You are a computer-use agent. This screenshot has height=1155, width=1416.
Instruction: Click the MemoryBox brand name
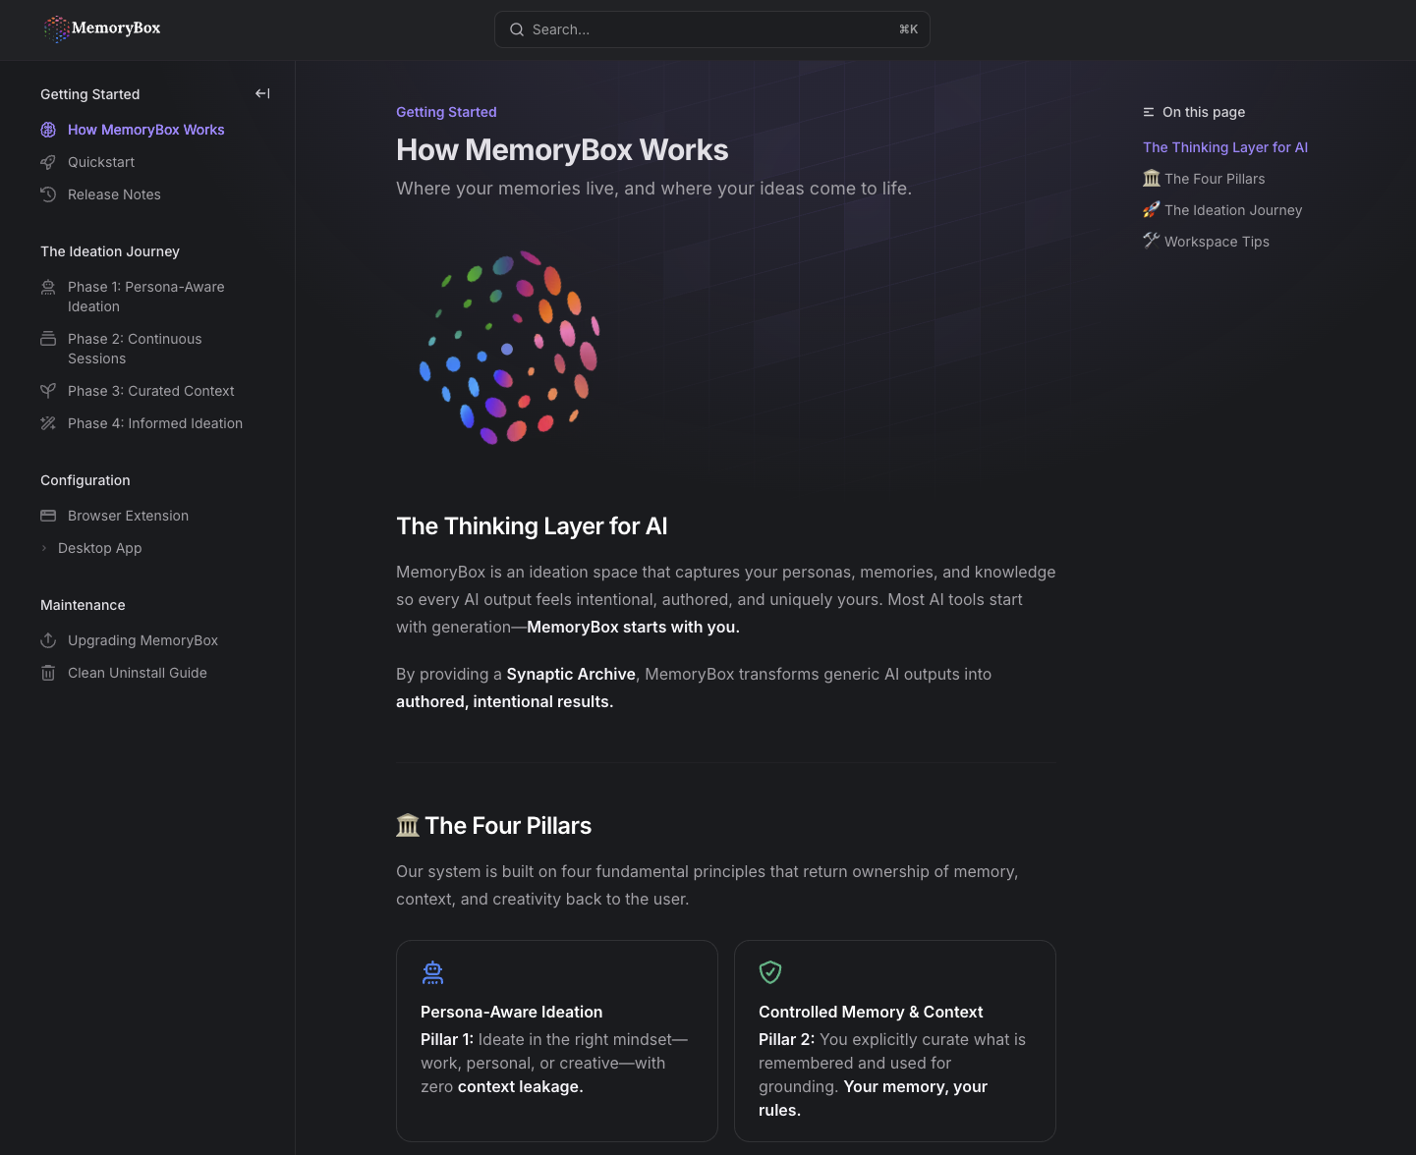[116, 27]
